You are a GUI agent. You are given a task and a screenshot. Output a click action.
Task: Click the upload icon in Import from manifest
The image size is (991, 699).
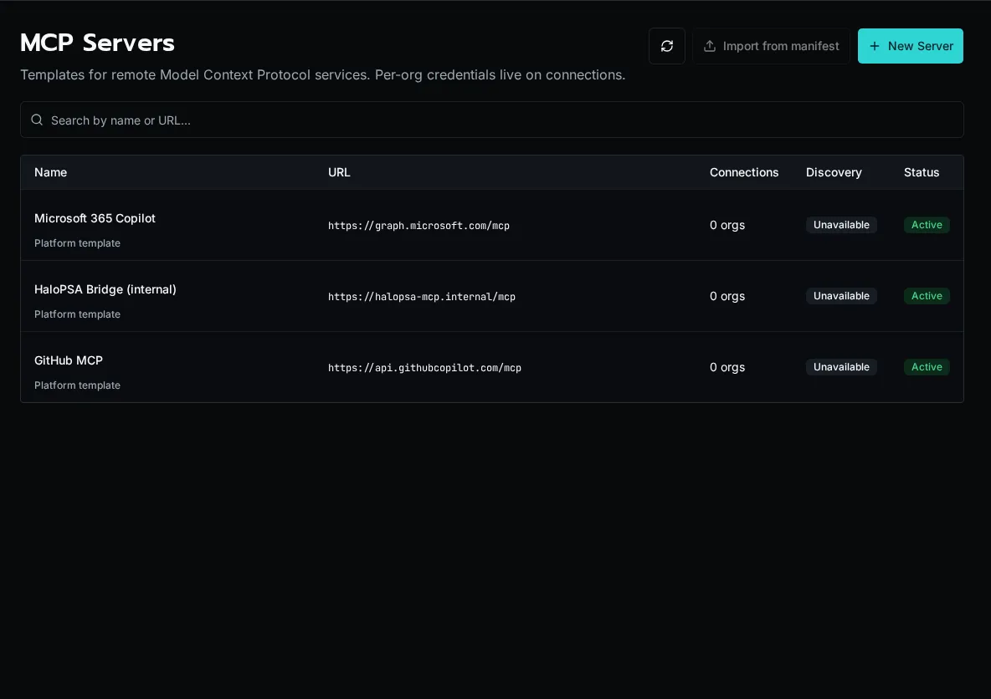(710, 46)
